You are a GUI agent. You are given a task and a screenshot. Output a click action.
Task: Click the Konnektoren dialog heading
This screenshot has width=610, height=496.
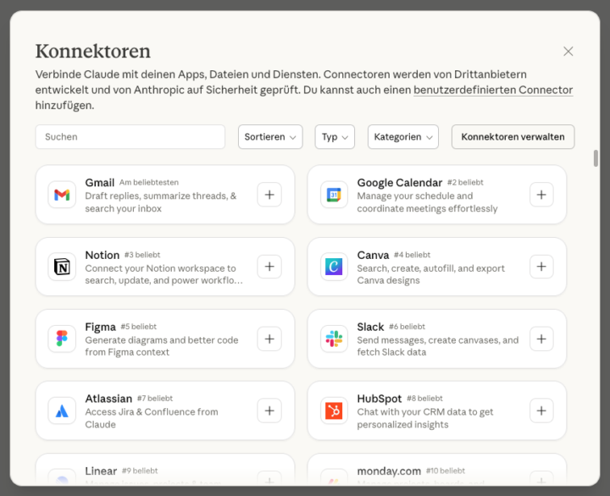[92, 51]
